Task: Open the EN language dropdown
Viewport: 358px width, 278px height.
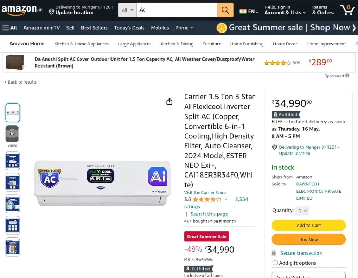Action: coord(249,12)
